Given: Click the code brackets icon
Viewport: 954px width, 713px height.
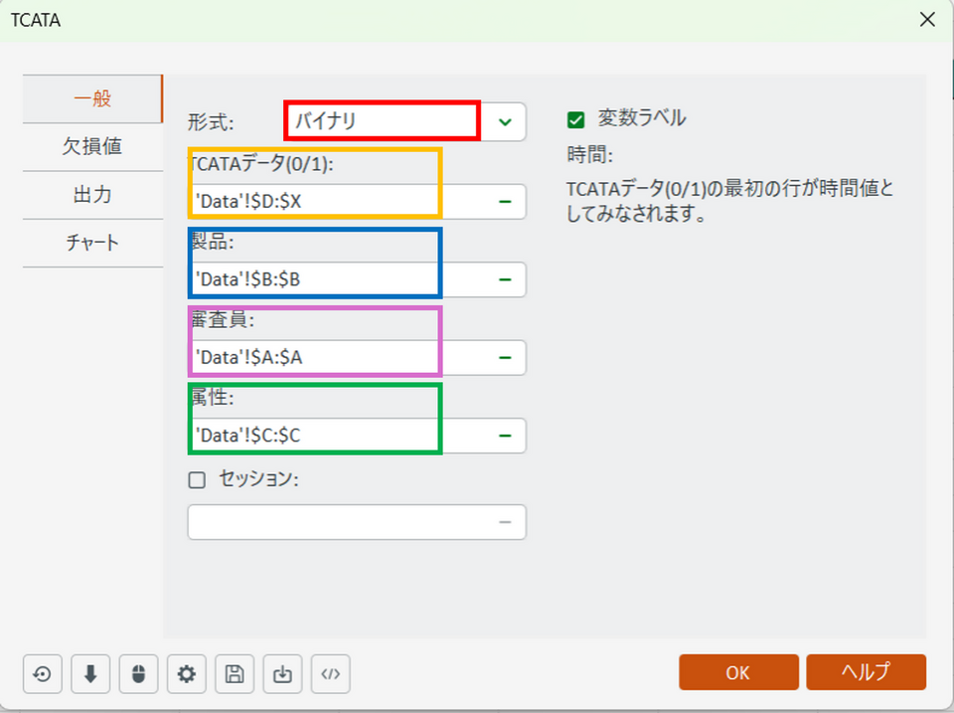Looking at the screenshot, I should pyautogui.click(x=331, y=674).
